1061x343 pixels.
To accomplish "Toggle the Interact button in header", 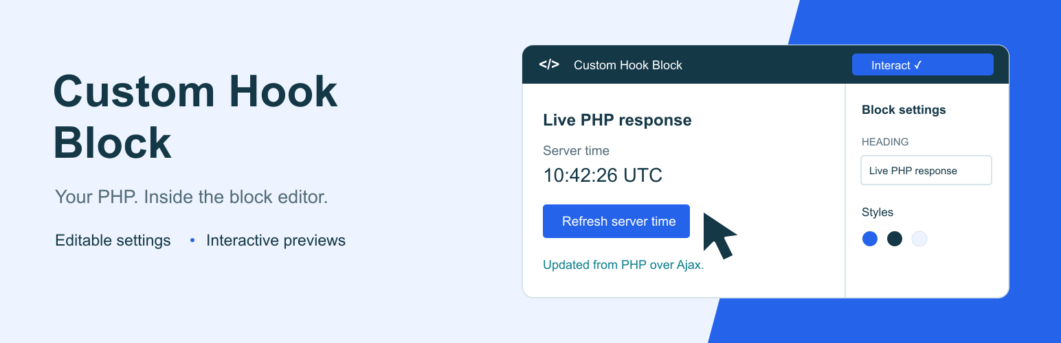I will tap(923, 64).
